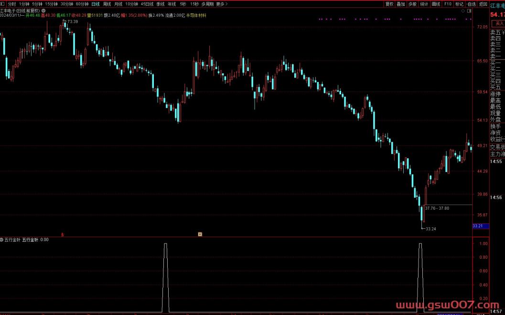Click the 买入 buy button
This screenshot has width=505, height=315.
(499, 23)
